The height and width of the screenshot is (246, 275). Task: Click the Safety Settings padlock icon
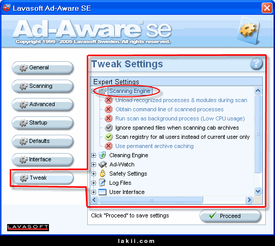[x=103, y=174]
